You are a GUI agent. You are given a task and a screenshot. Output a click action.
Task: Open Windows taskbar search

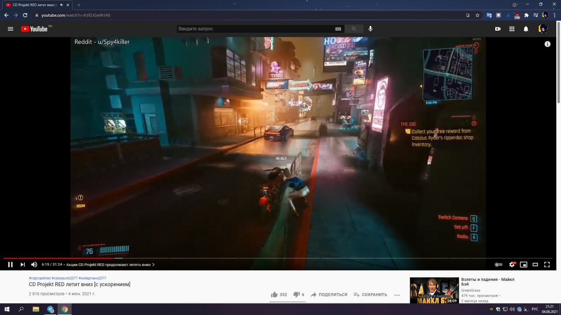pyautogui.click(x=21, y=309)
